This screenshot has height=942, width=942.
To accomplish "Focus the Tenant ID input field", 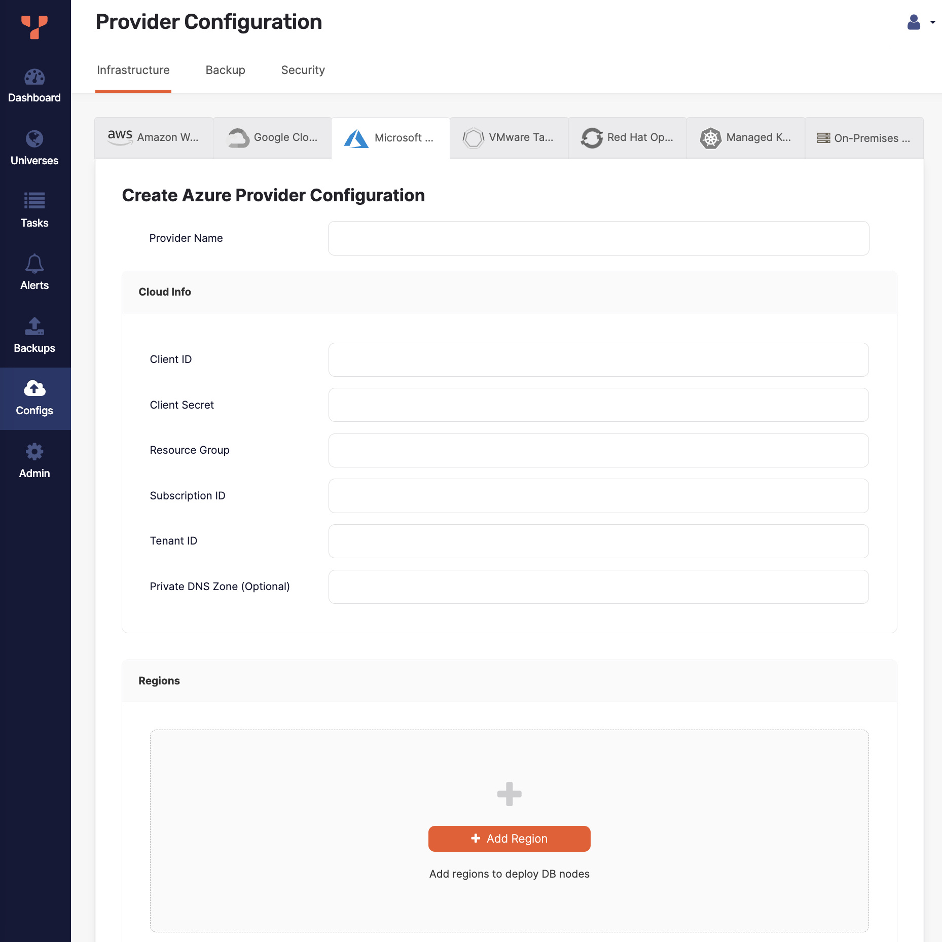I will pos(599,541).
